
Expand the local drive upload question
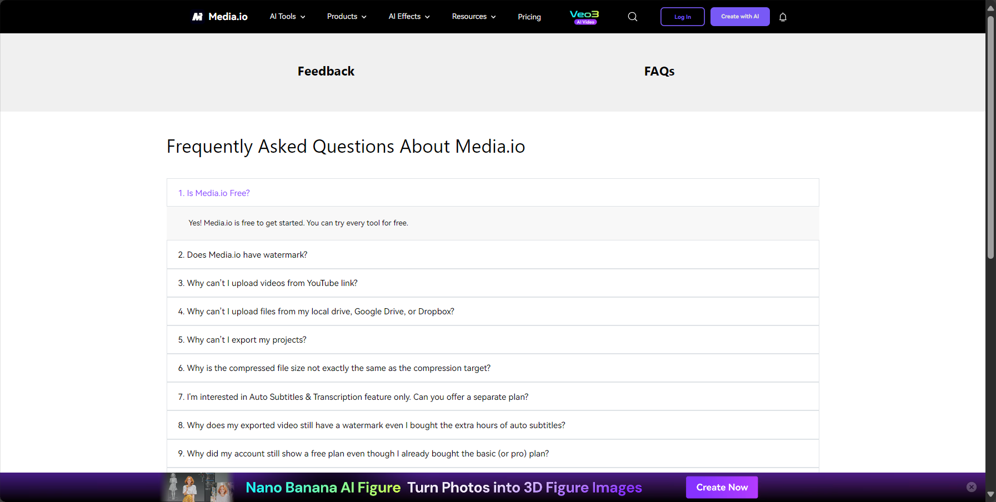tap(493, 312)
